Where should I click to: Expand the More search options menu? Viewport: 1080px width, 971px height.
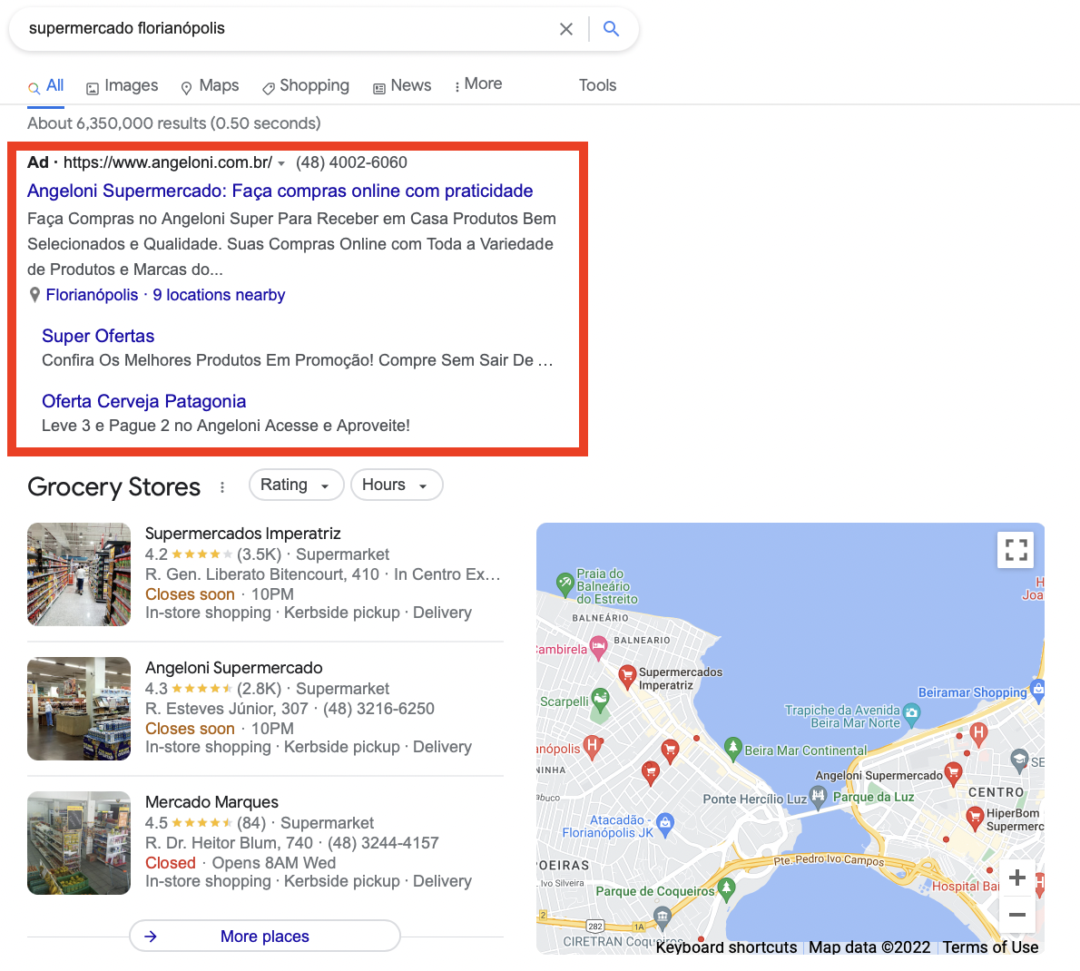(x=478, y=84)
